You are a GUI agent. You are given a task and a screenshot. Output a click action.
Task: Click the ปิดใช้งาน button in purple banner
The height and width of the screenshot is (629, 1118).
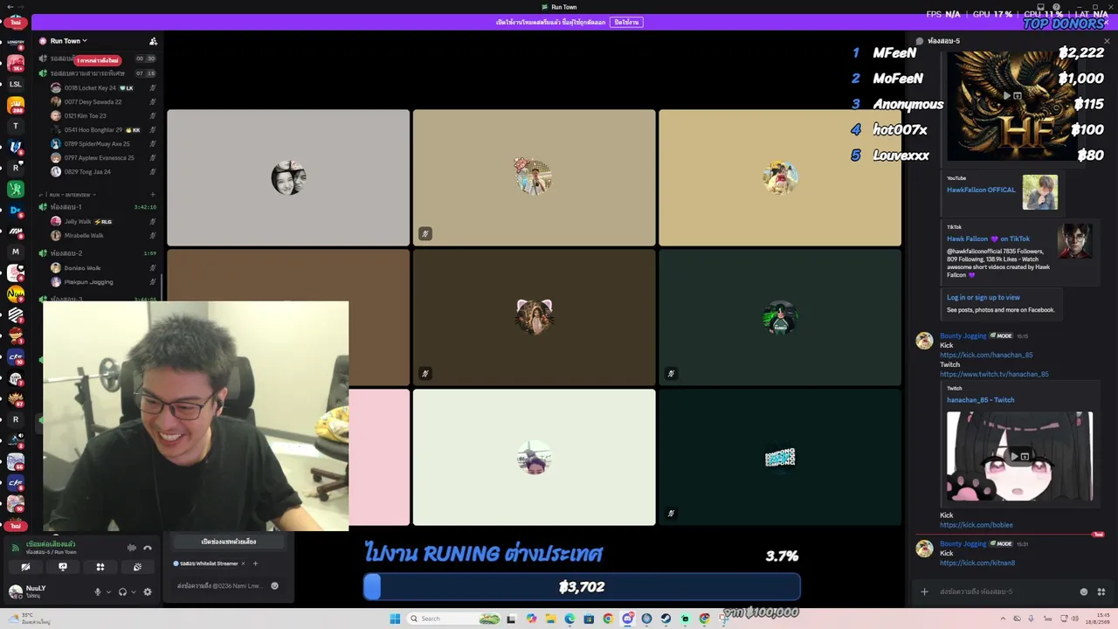pos(626,22)
